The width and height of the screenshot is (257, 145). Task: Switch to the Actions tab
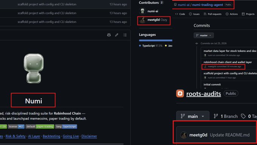232,14
